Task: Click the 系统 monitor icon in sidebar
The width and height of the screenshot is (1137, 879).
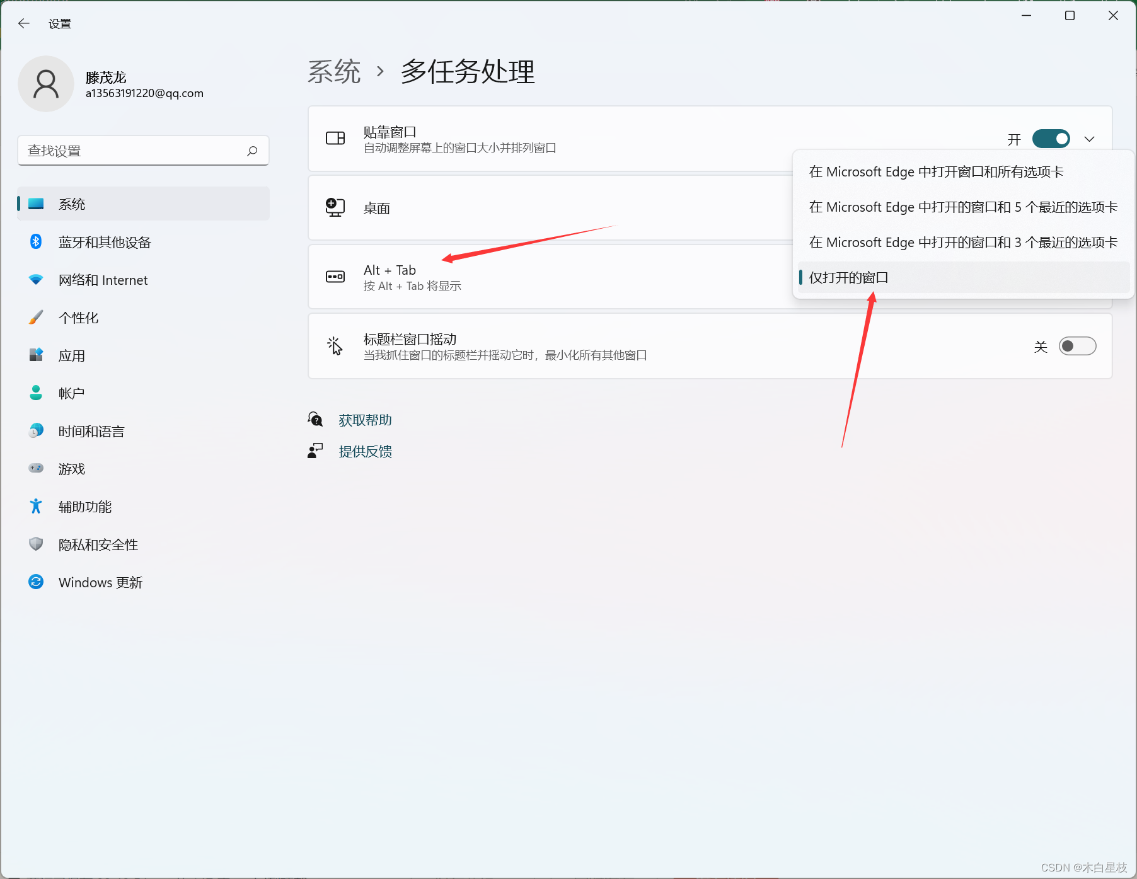Action: [x=37, y=204]
